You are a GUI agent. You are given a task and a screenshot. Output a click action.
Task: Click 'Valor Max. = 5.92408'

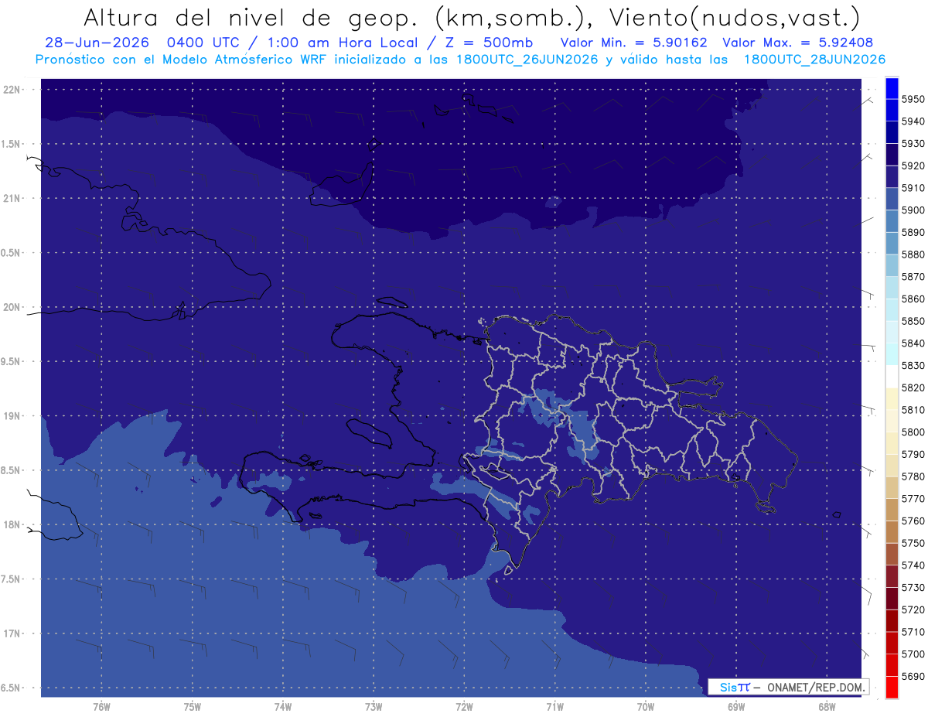[797, 43]
